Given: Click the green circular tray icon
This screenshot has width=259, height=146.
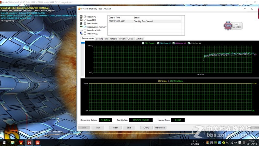Looking at the screenshot, I should tap(224, 142).
